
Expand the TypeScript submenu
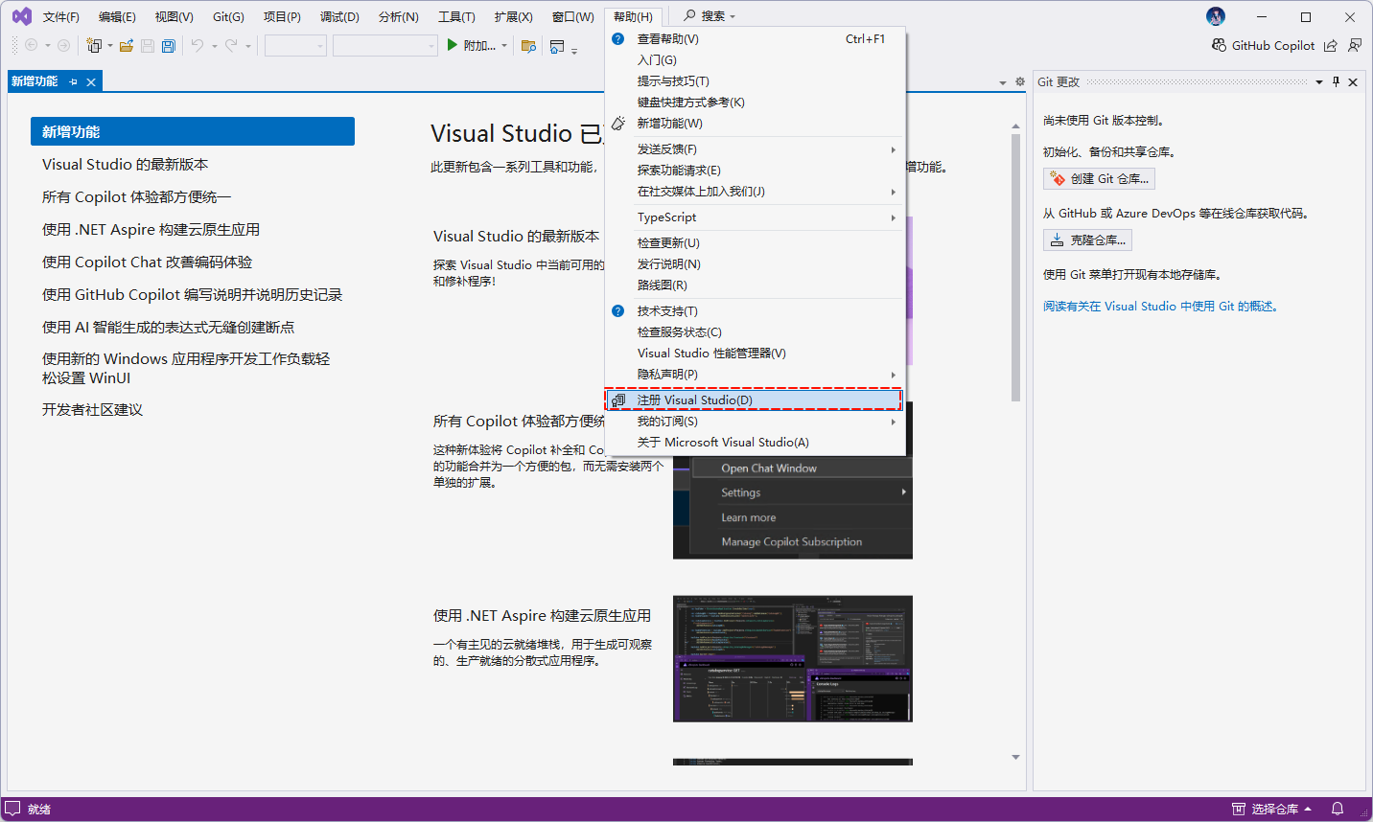tap(892, 217)
